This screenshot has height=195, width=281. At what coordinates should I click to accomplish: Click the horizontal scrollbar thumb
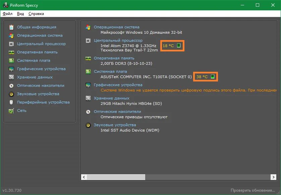116,177
